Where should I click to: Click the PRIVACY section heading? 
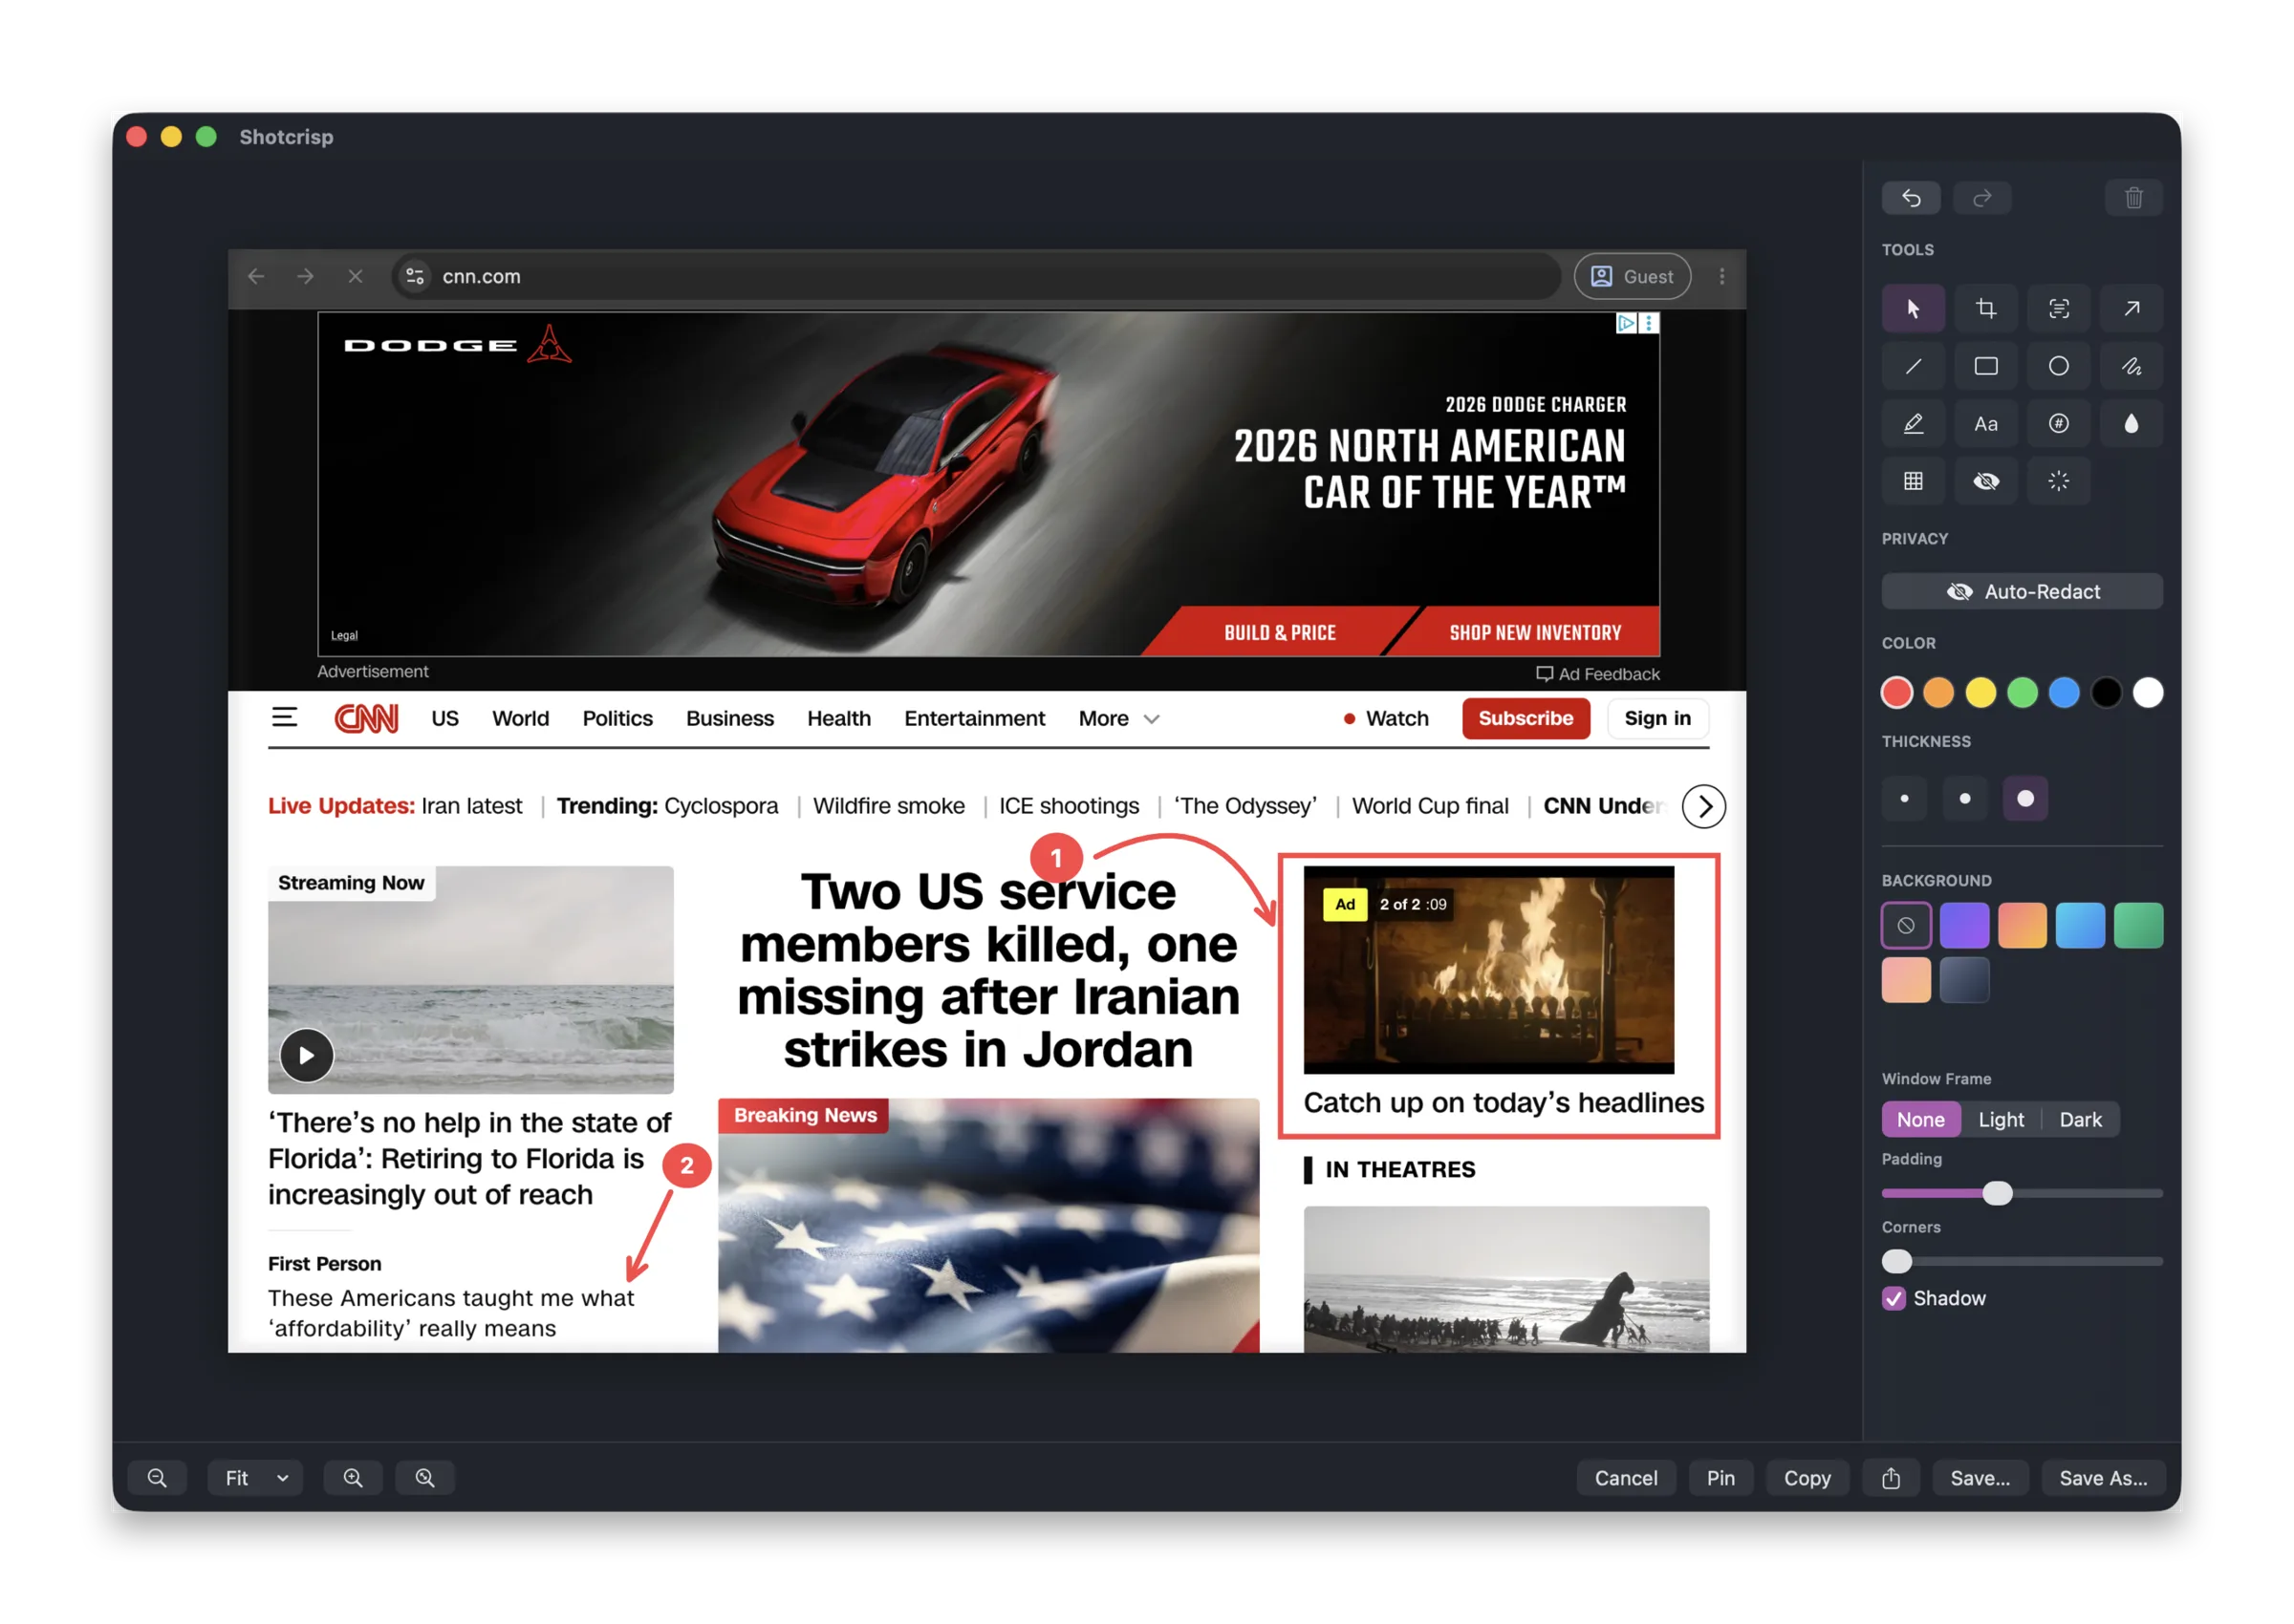[x=1914, y=538]
